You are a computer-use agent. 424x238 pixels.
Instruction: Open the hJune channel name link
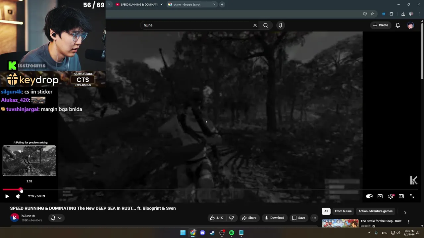pos(26,216)
